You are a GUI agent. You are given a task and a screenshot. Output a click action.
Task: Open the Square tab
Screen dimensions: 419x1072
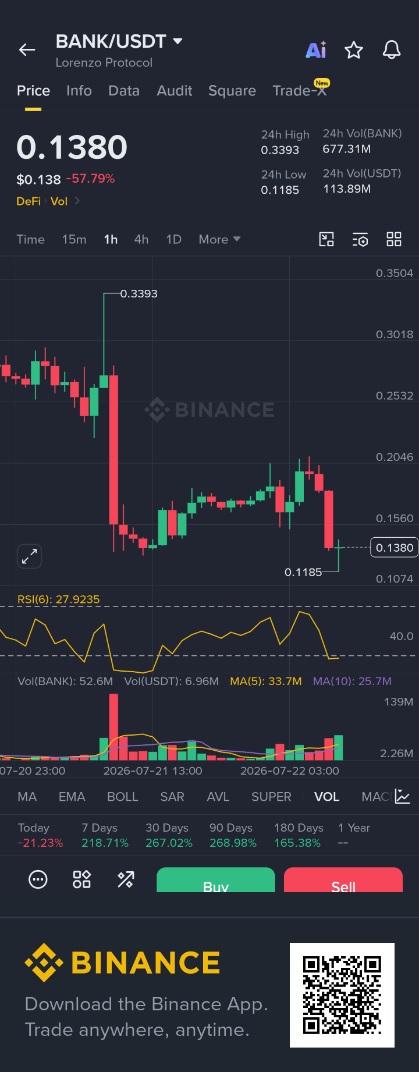pos(232,91)
